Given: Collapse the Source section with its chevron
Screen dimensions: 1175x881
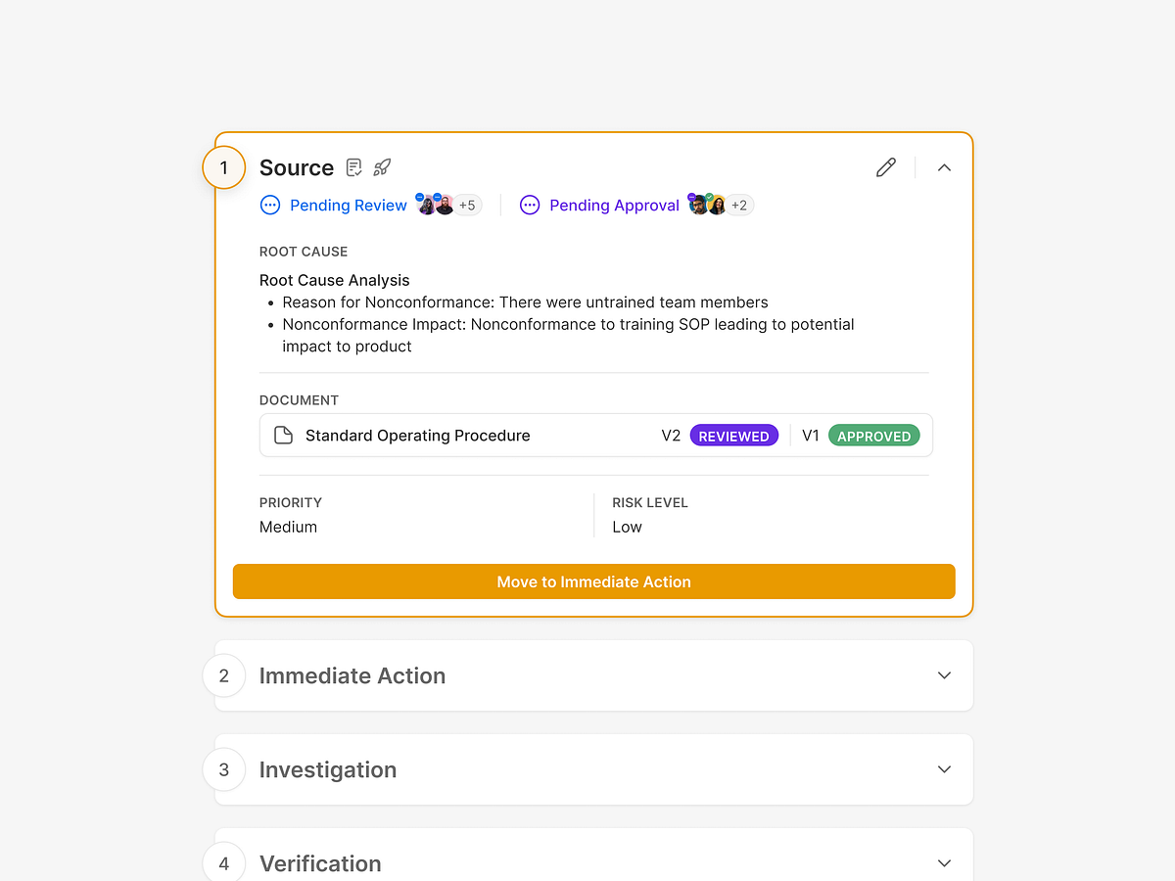Looking at the screenshot, I should click(944, 167).
